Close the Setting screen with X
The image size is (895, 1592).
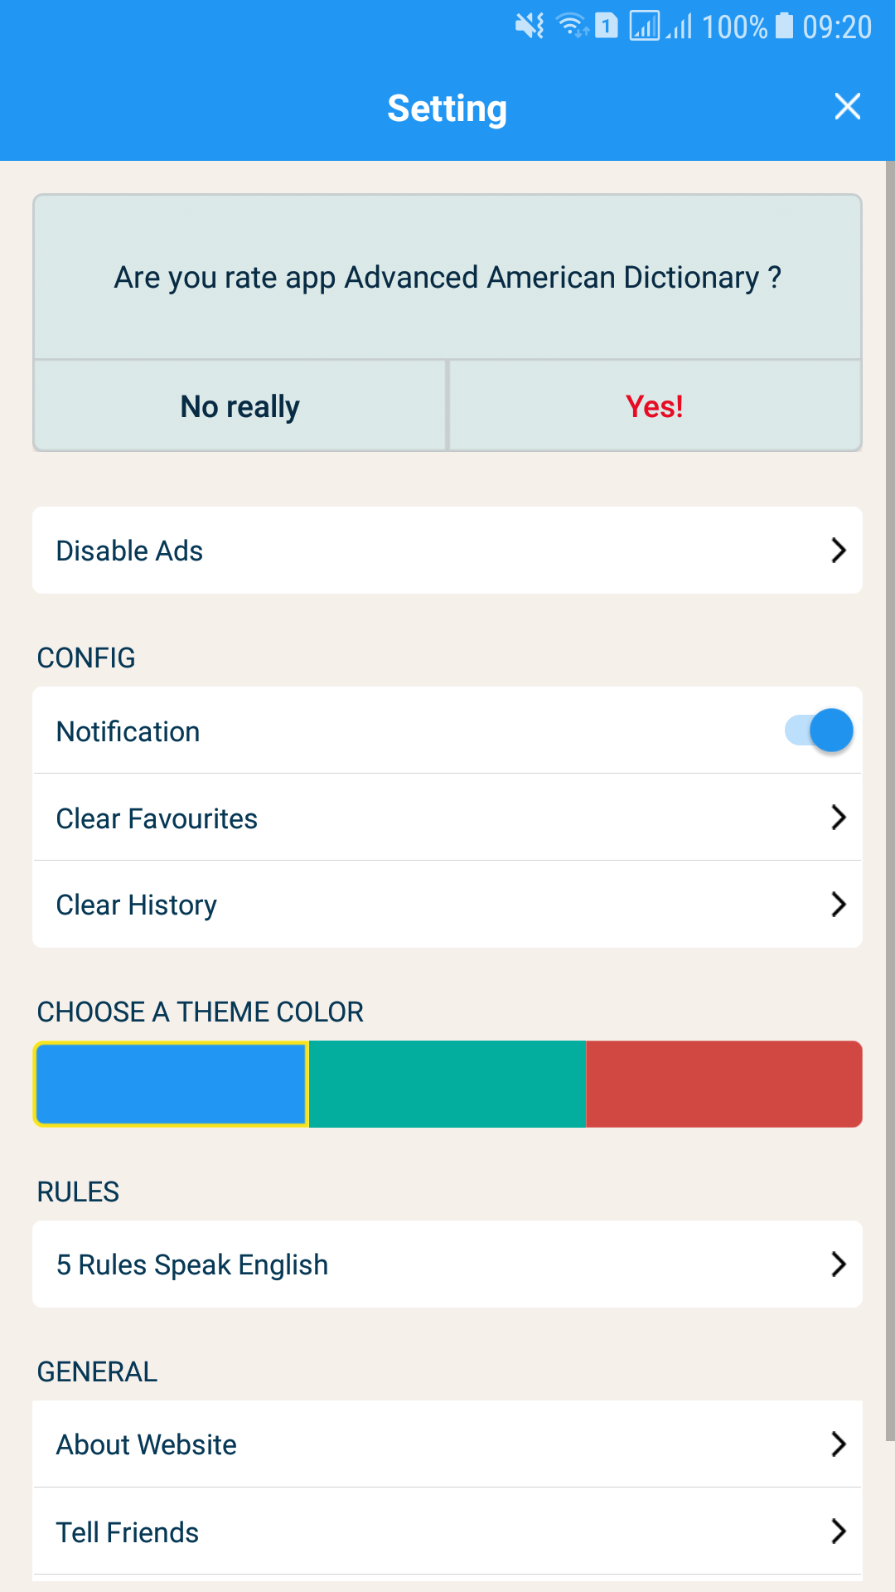tap(847, 107)
